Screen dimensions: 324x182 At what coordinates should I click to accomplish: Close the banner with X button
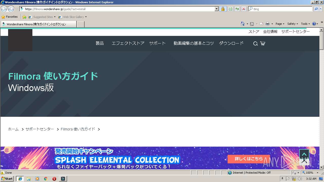(304, 161)
